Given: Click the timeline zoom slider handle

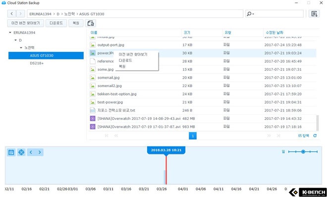Looking at the screenshot, I should (303, 152).
